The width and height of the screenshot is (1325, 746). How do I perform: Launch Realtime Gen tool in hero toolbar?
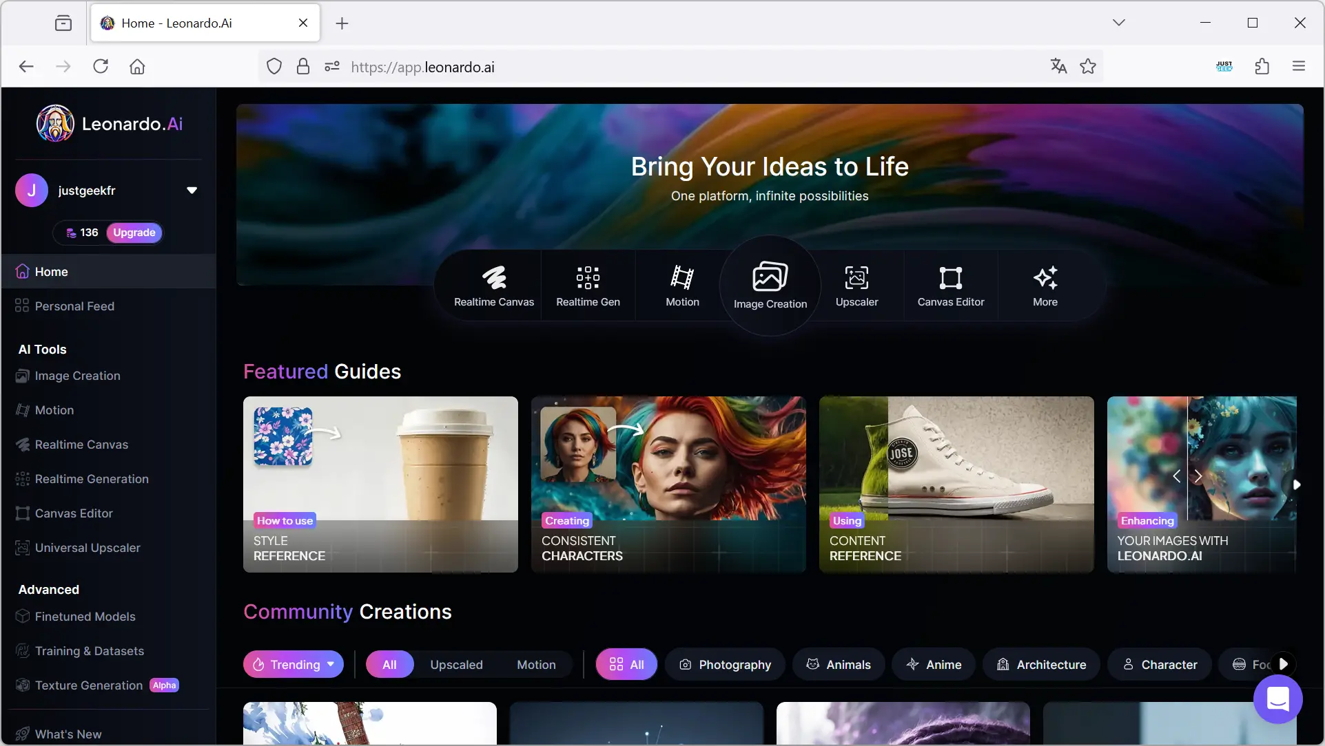(x=588, y=286)
